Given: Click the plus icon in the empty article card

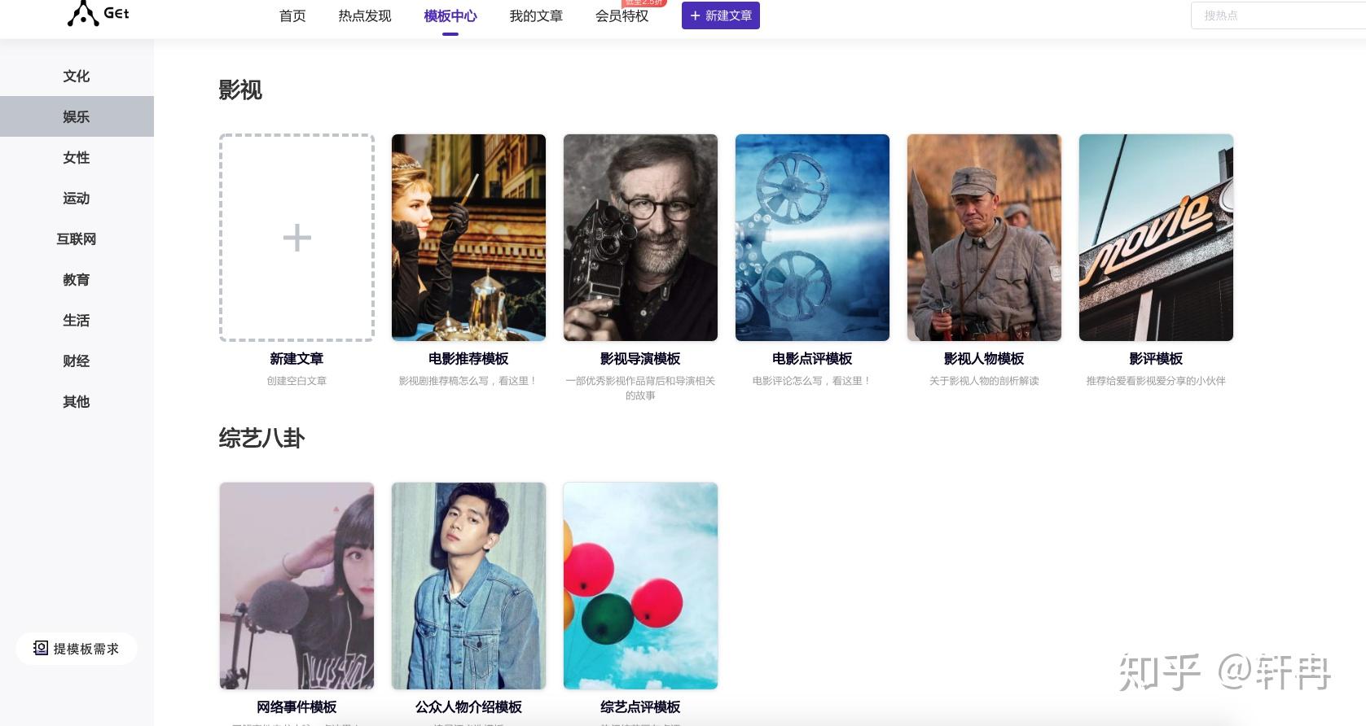Looking at the screenshot, I should click(296, 238).
